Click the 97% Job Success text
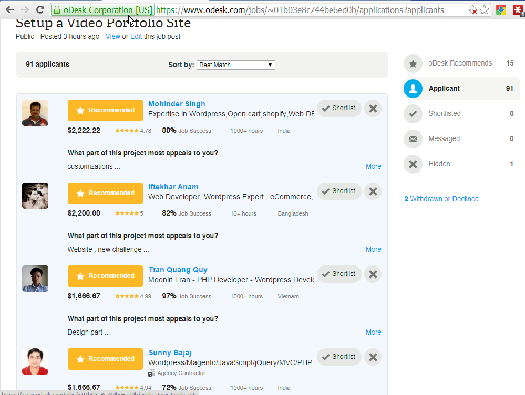Viewport: 525px width, 395px height. point(187,296)
